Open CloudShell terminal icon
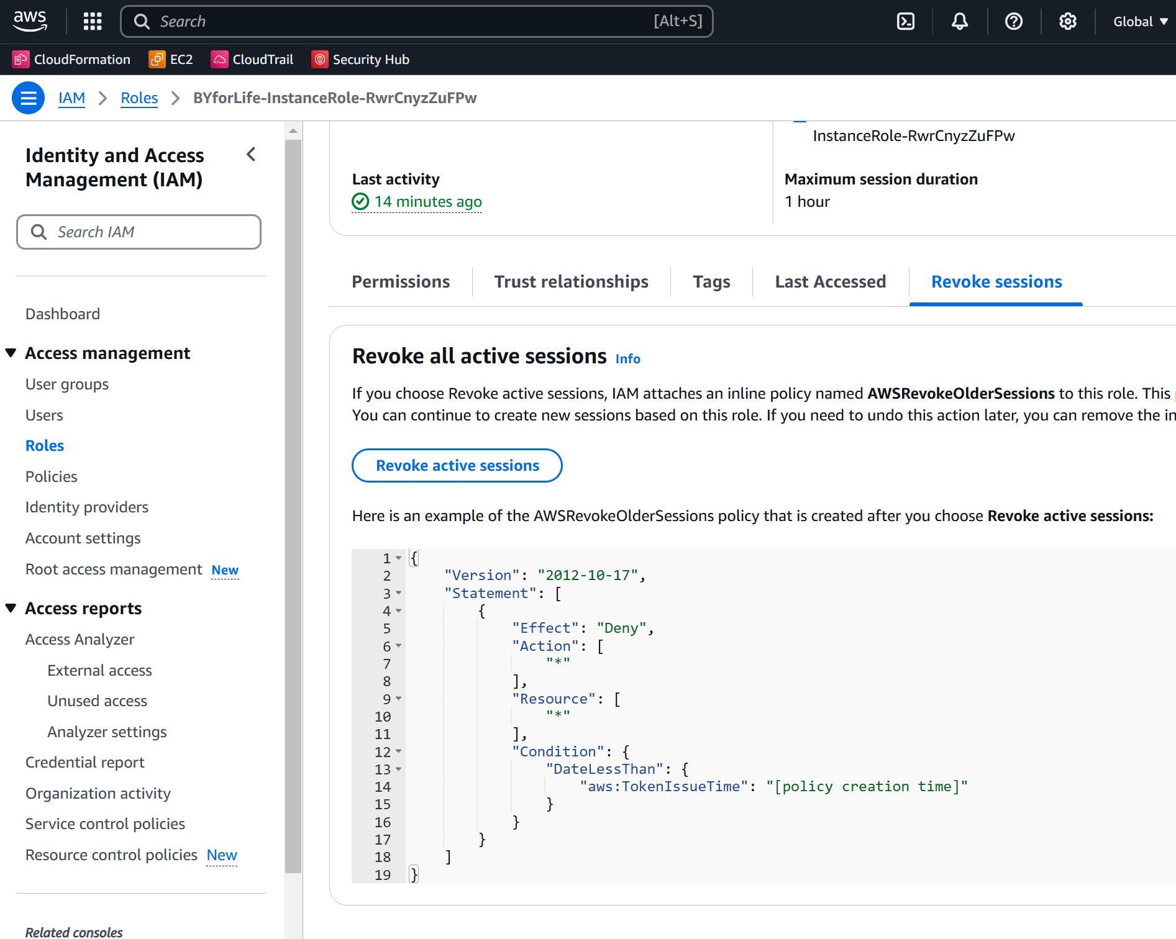This screenshot has height=939, width=1176. click(906, 22)
